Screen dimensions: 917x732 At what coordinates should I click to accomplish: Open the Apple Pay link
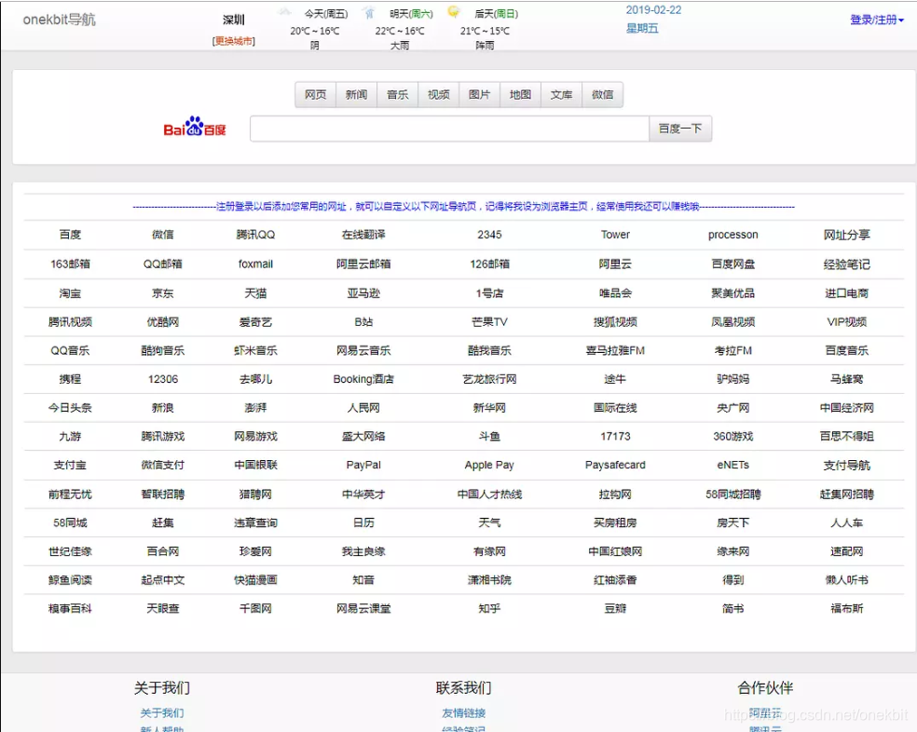(x=489, y=465)
